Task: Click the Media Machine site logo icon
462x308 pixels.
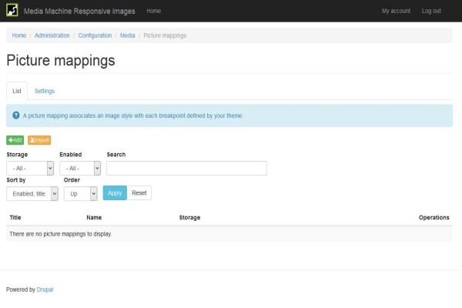Action: (12, 10)
